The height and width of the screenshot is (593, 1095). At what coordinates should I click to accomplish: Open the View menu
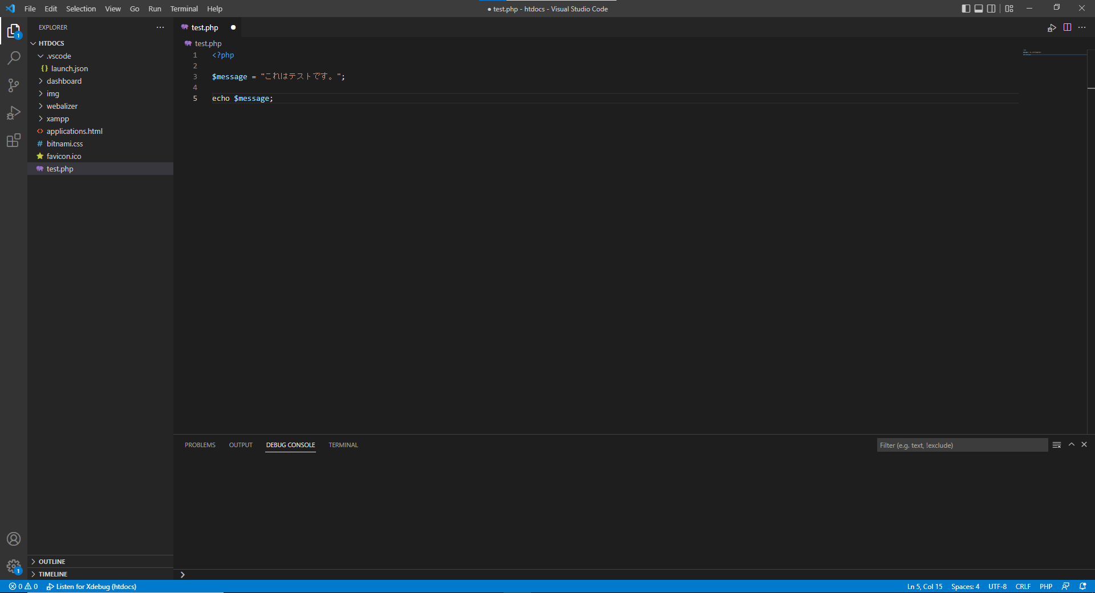pos(113,9)
